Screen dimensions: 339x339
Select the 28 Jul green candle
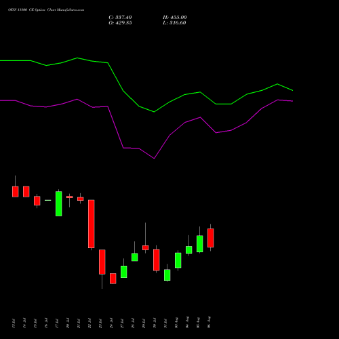point(135,257)
